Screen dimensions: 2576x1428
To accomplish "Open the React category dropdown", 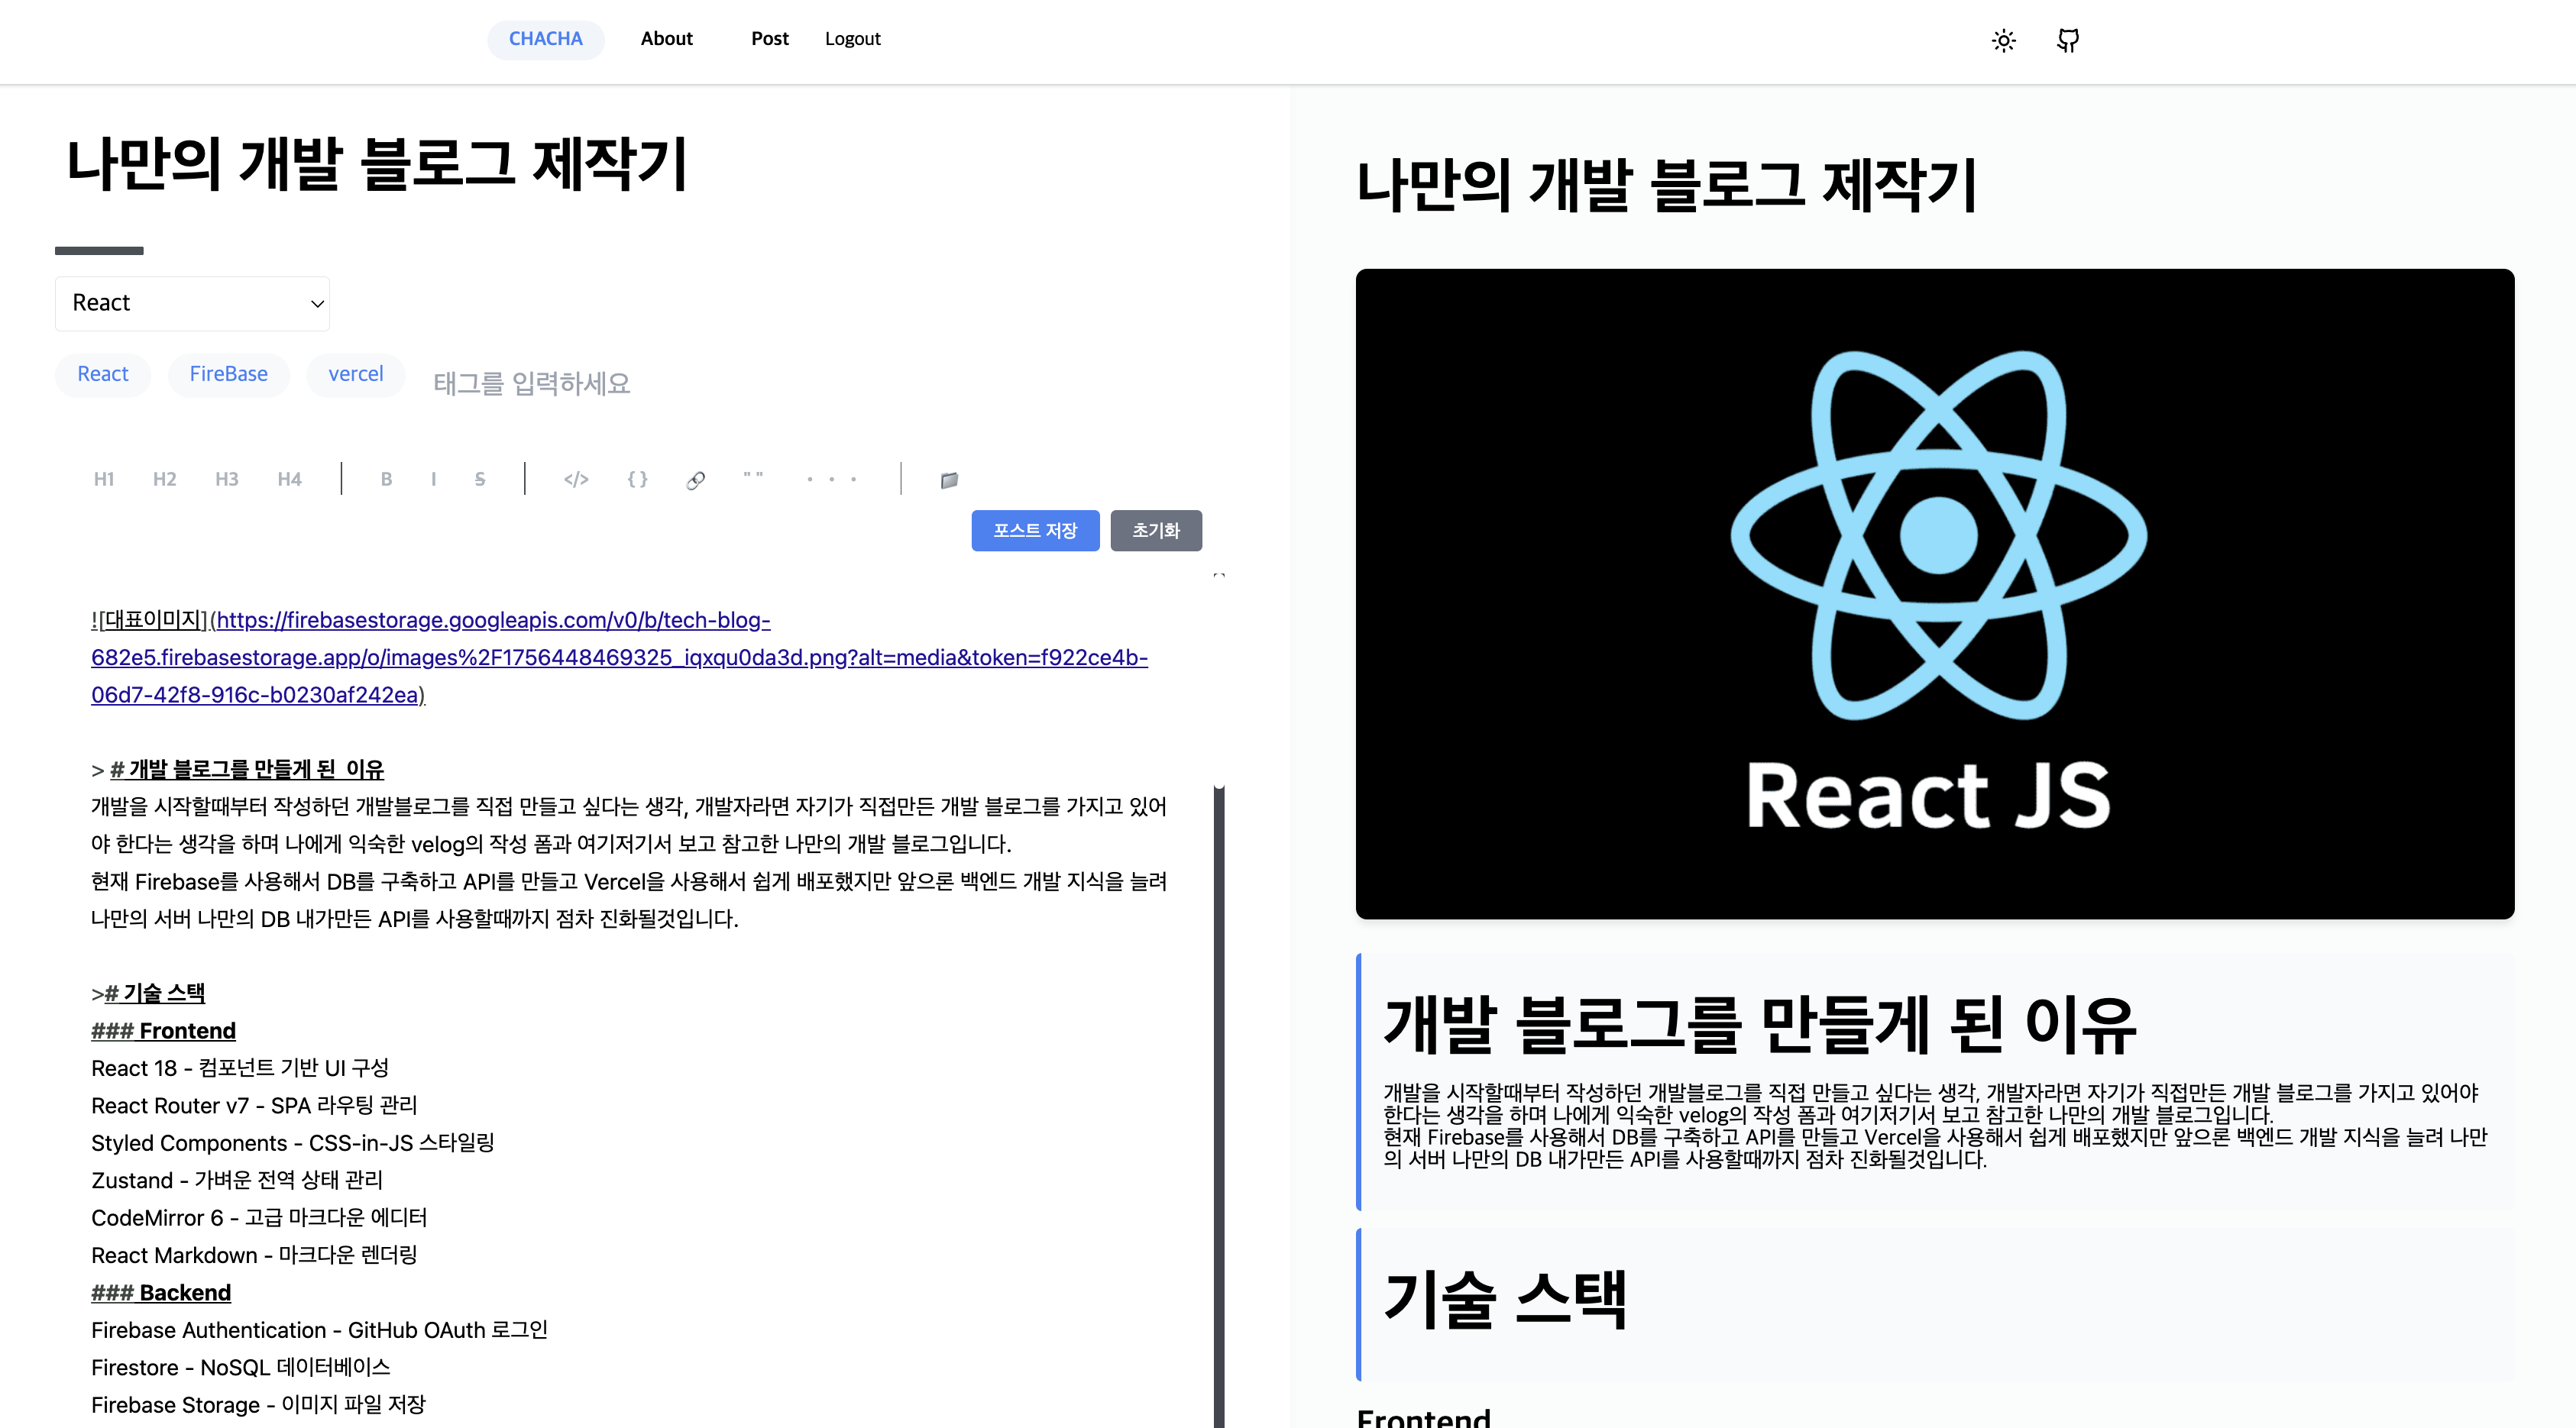I will click(x=192, y=303).
